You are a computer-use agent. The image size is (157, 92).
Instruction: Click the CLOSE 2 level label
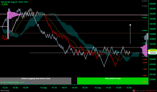click(x=145, y=6)
